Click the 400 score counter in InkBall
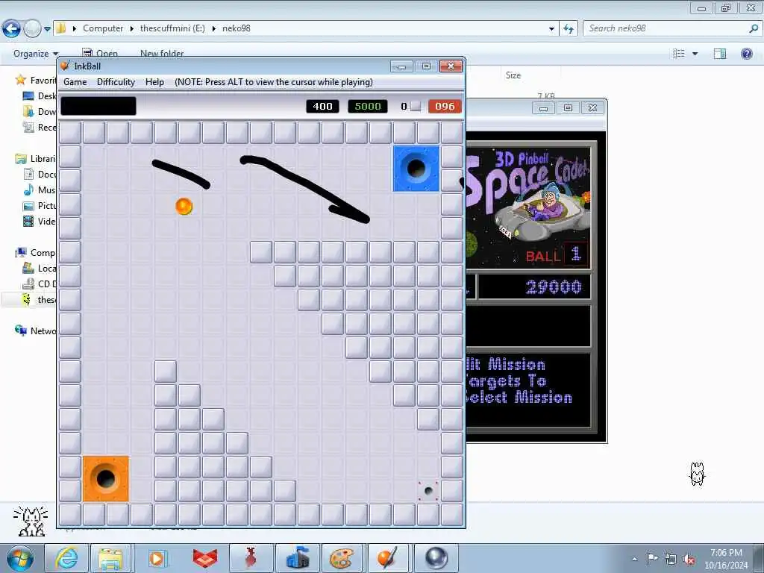Image resolution: width=764 pixels, height=573 pixels. click(x=322, y=106)
